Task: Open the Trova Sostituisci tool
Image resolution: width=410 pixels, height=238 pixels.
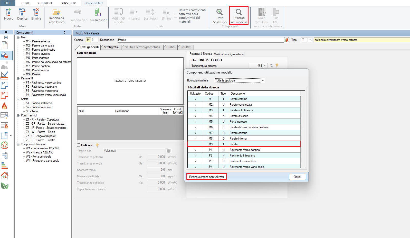Action: point(220,16)
